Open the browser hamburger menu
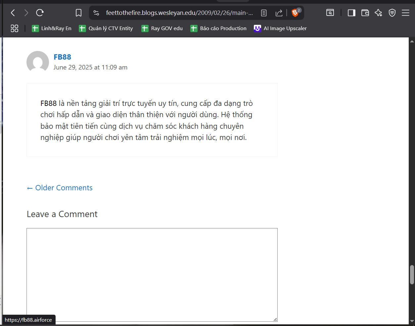This screenshot has width=415, height=326. click(406, 13)
